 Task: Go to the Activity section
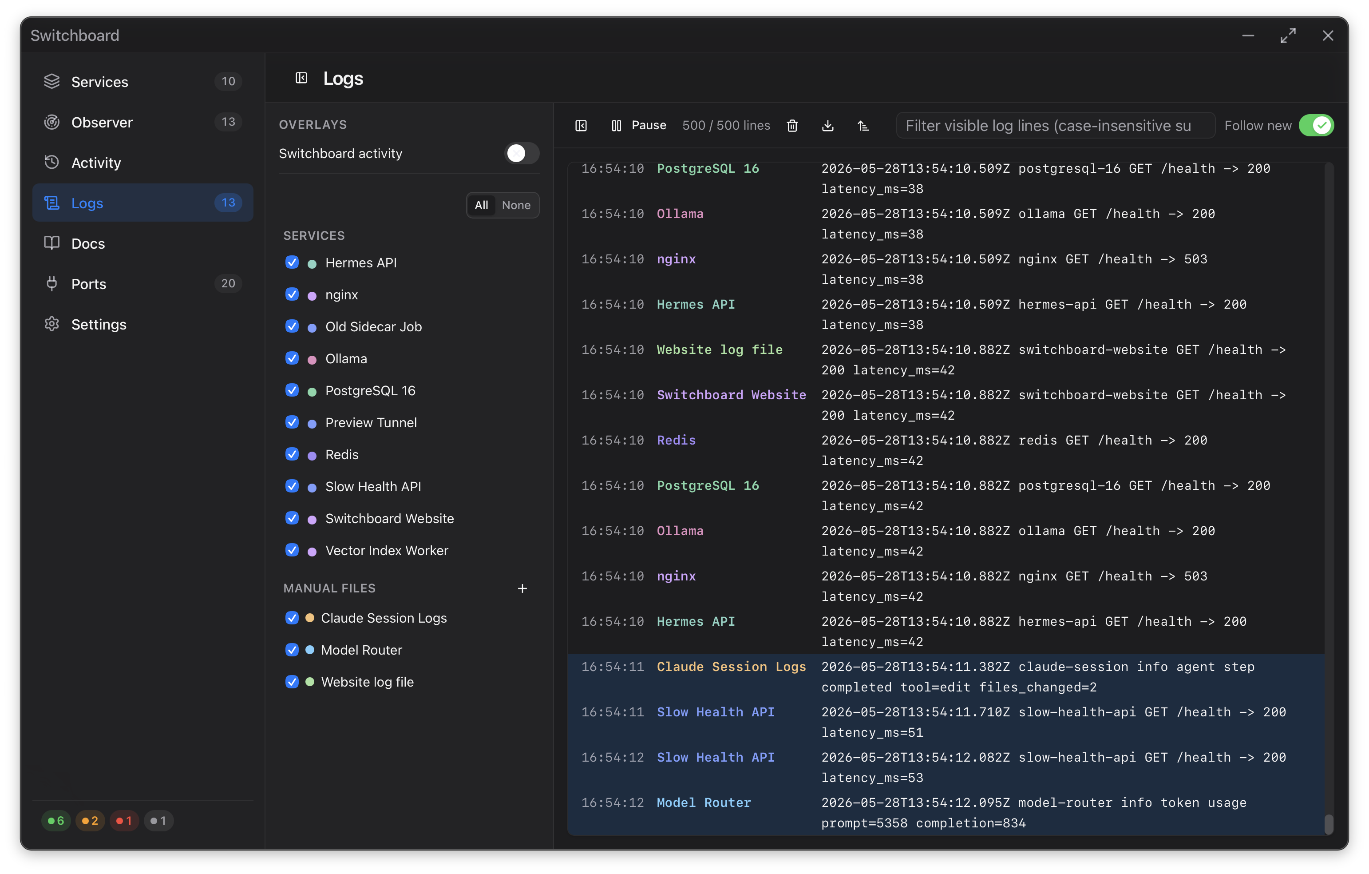coord(142,162)
